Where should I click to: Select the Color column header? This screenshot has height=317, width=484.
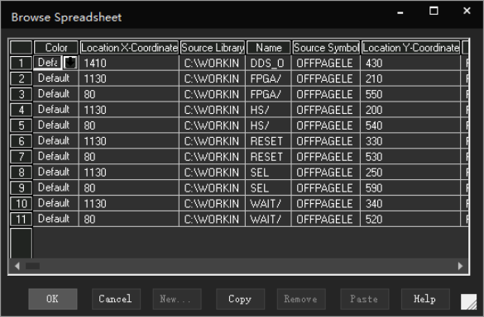pos(56,47)
